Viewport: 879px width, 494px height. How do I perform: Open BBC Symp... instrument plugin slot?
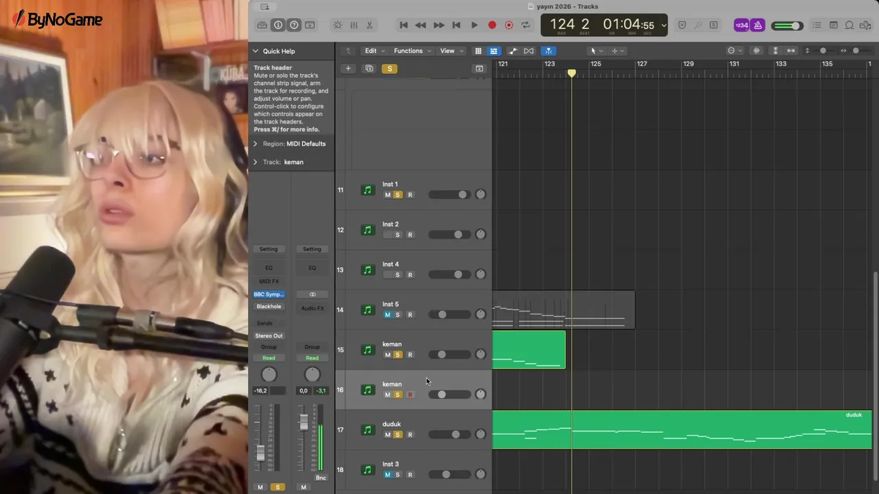pos(269,294)
